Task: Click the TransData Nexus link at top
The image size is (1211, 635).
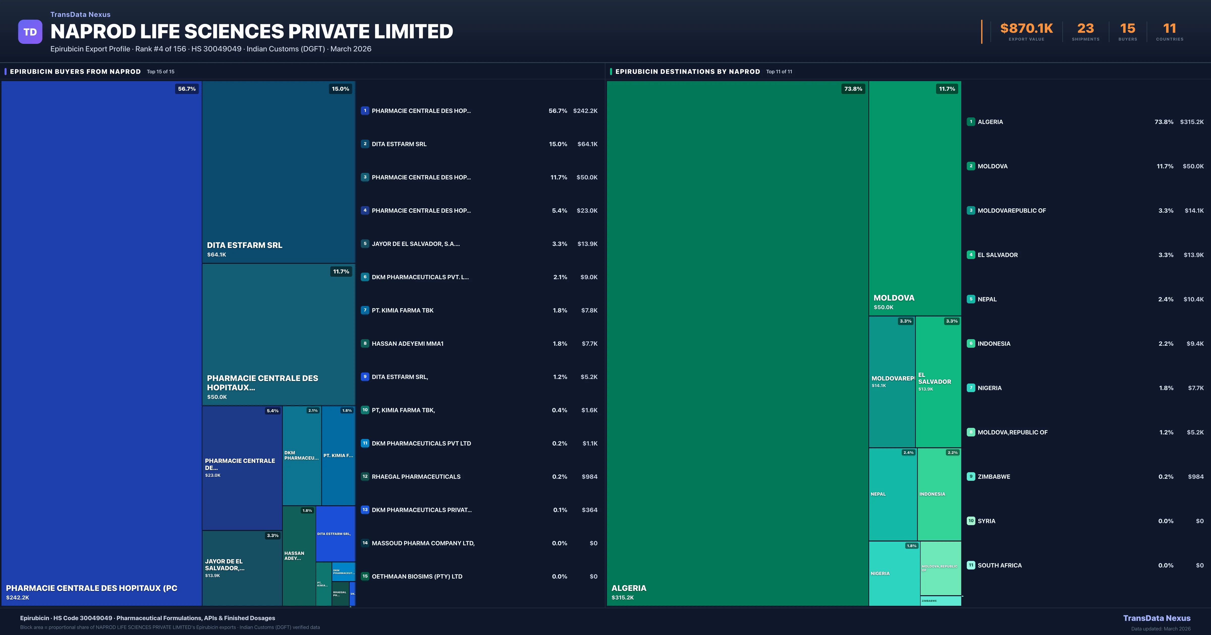Action: 80,15
